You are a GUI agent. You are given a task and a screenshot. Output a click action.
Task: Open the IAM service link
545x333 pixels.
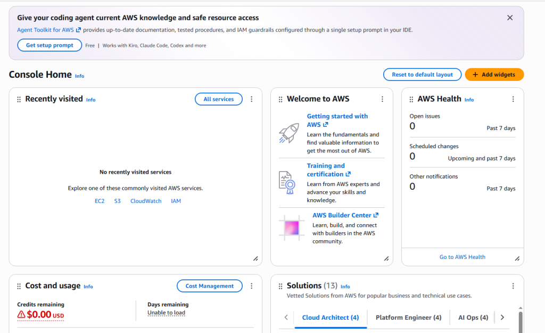pos(176,201)
